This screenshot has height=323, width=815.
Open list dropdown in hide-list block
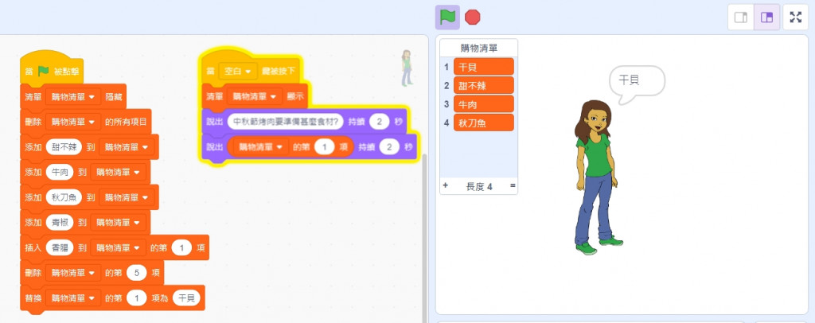click(72, 97)
